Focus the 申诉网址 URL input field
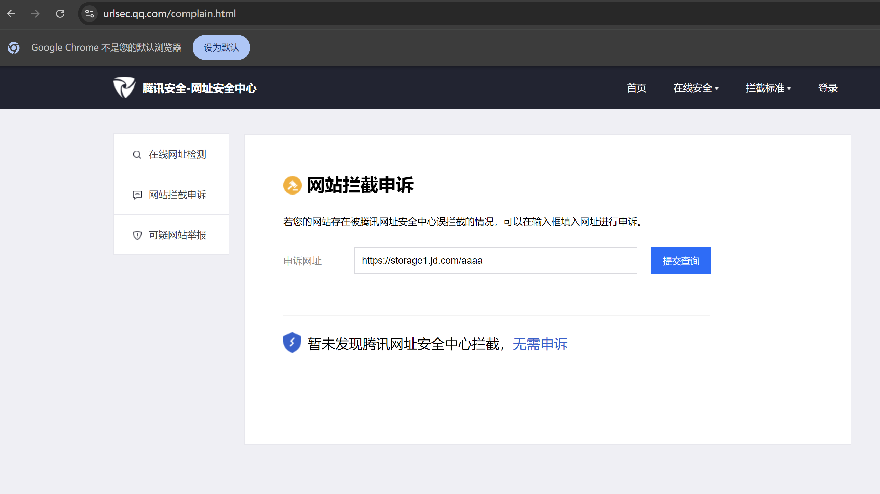 tap(496, 261)
